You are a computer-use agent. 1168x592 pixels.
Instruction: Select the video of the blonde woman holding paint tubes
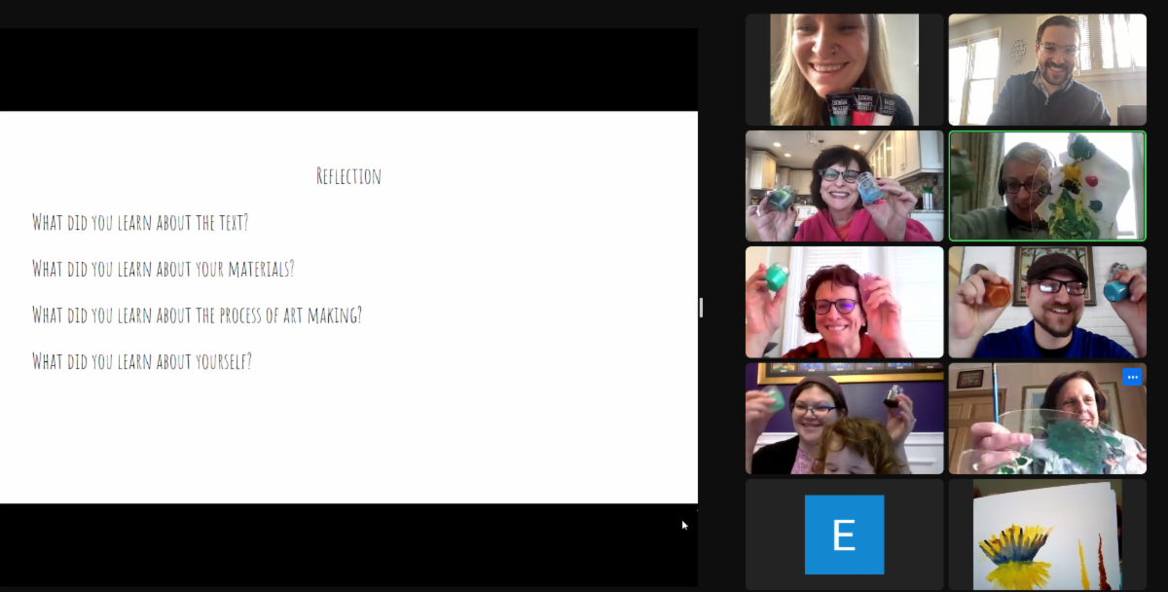pyautogui.click(x=844, y=69)
